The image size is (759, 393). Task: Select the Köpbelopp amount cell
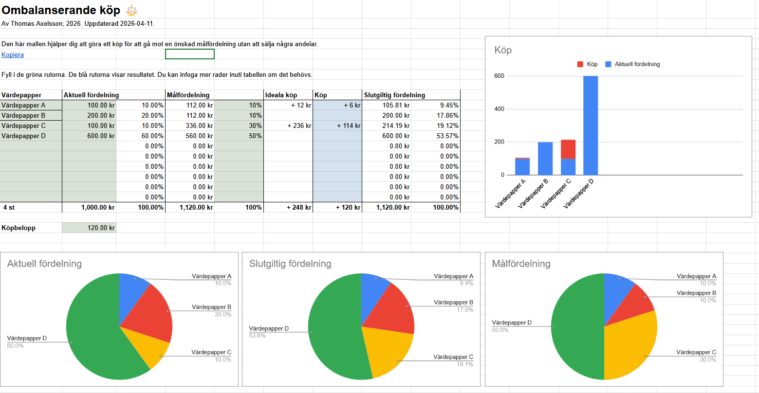[x=89, y=228]
